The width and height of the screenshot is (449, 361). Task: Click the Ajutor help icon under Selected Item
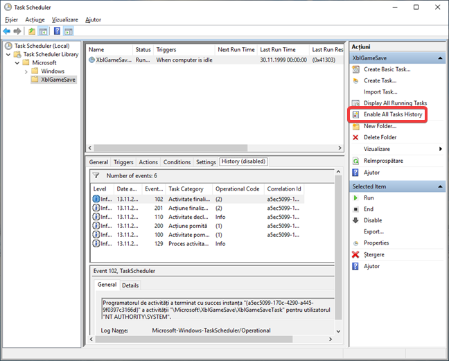click(355, 267)
